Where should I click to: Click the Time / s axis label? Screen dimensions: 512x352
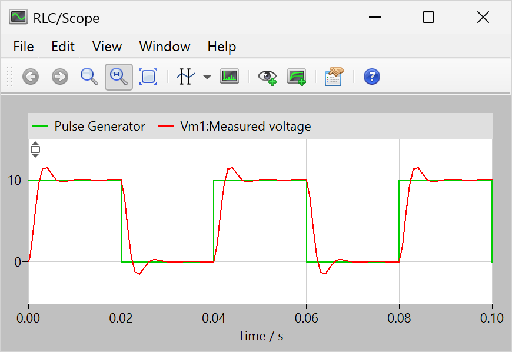(260, 336)
